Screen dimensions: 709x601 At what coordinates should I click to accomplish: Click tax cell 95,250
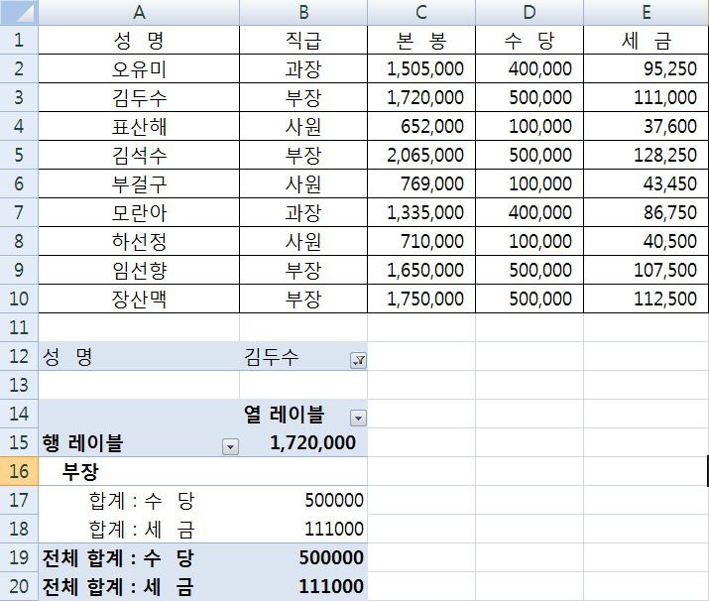click(x=647, y=68)
